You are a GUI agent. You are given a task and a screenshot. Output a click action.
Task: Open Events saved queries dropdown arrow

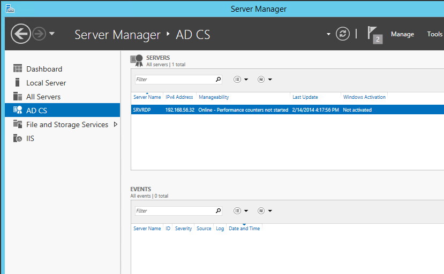(x=270, y=211)
